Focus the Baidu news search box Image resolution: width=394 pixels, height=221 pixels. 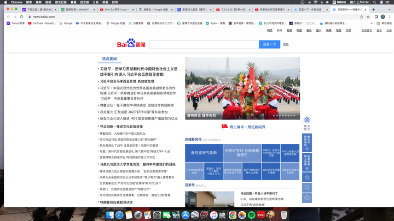pos(204,44)
